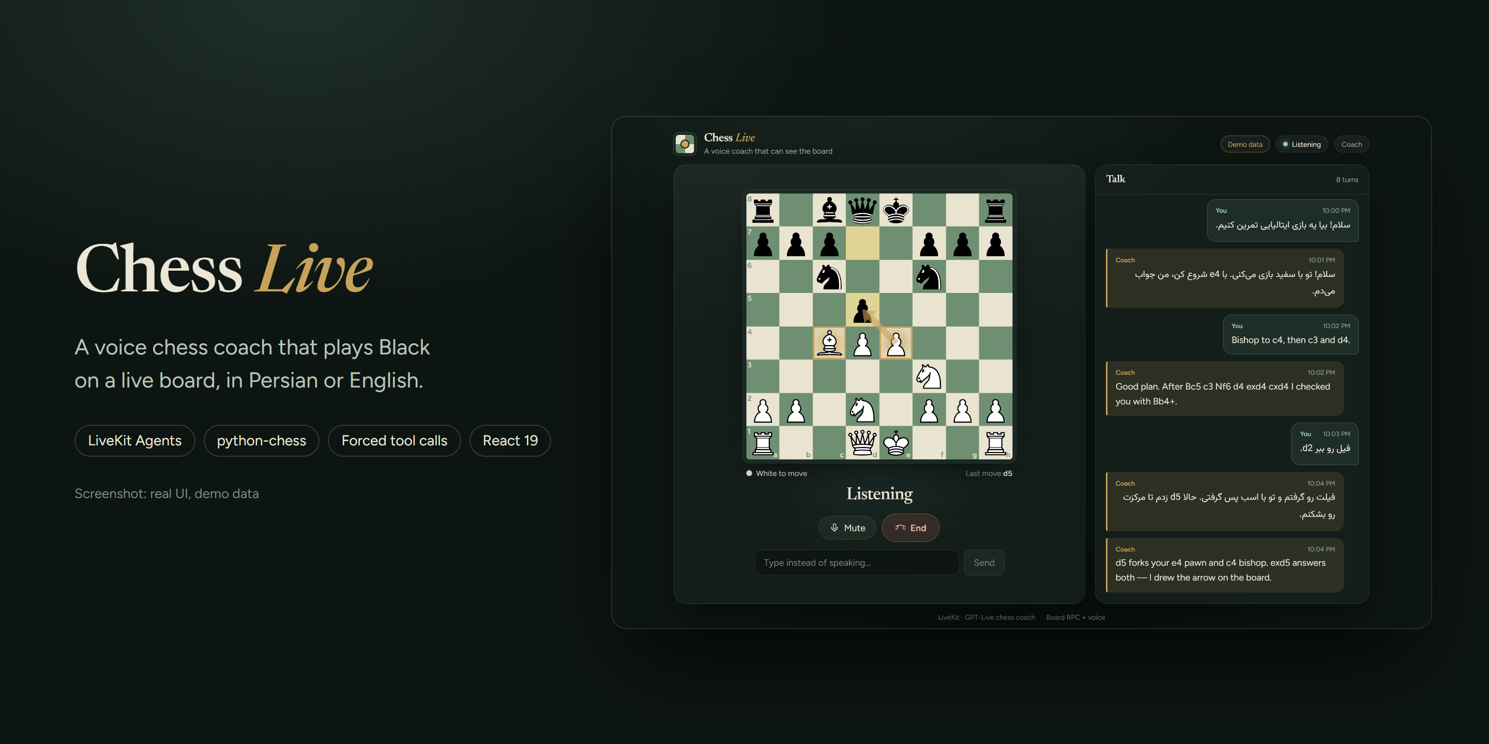Select the white pawn on h2
Image resolution: width=1489 pixels, height=744 pixels.
[x=995, y=410]
